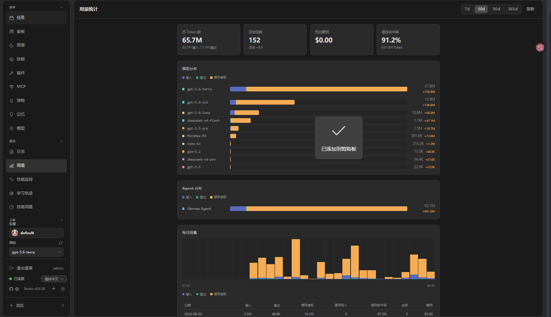Open 技能用量 in the sidebar

36,207
